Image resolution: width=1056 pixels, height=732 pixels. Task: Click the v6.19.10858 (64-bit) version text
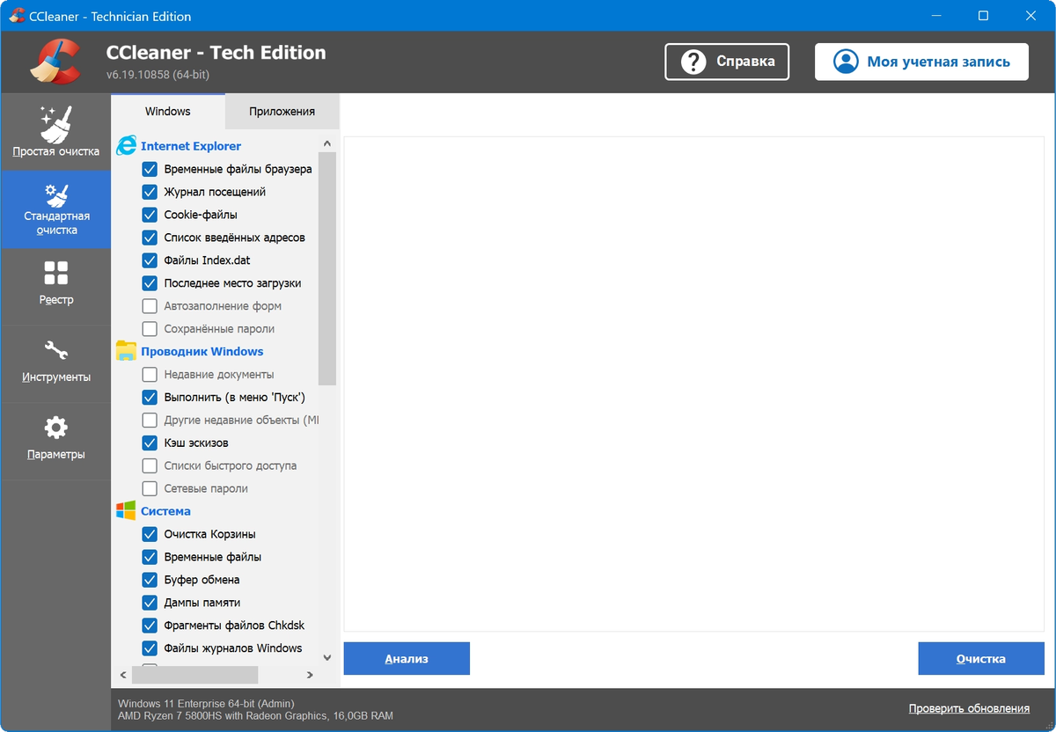pos(158,75)
